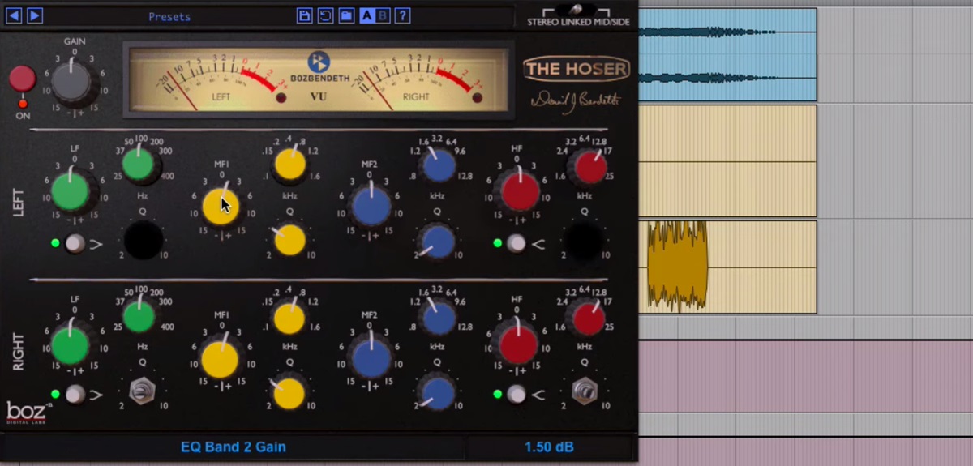Flip the Stereo Linked Mid/Side mode switch

[x=577, y=10]
